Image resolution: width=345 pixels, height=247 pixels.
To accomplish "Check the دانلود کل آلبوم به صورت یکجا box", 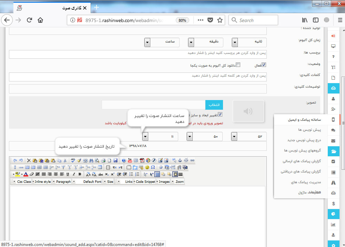I will 238,65.
